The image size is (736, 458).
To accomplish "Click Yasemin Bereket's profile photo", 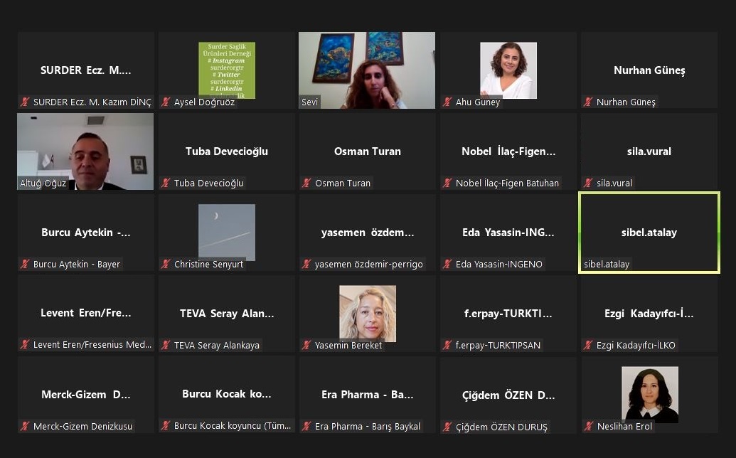I will point(367,313).
